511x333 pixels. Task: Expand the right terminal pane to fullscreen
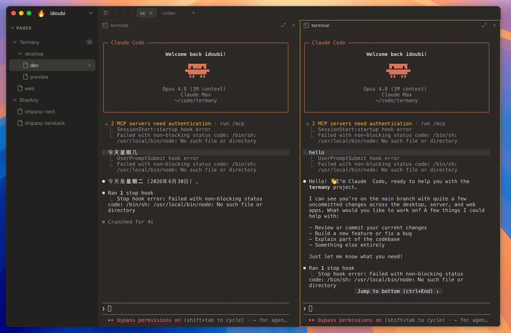click(x=484, y=25)
